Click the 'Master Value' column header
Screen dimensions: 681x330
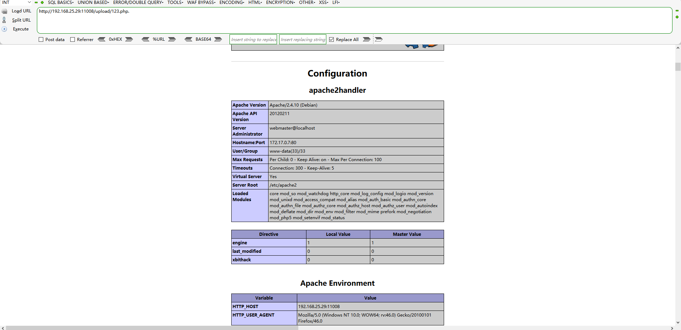[407, 234]
